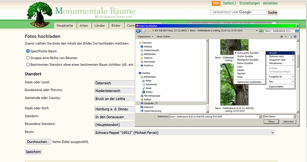Open the Downloads folder in Favoriten
This screenshot has height=162, width=307.
point(149,62)
